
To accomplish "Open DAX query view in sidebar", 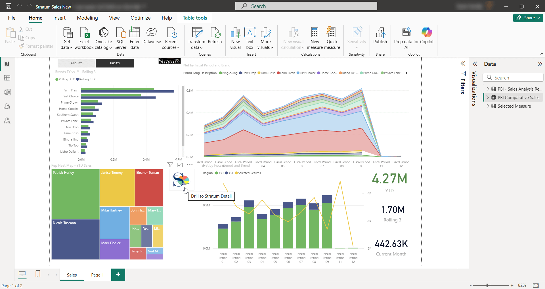I will [x=7, y=106].
